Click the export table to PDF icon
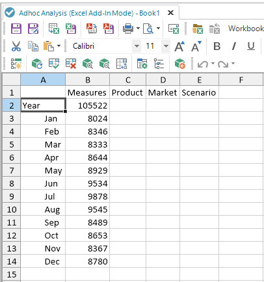 tap(92, 29)
